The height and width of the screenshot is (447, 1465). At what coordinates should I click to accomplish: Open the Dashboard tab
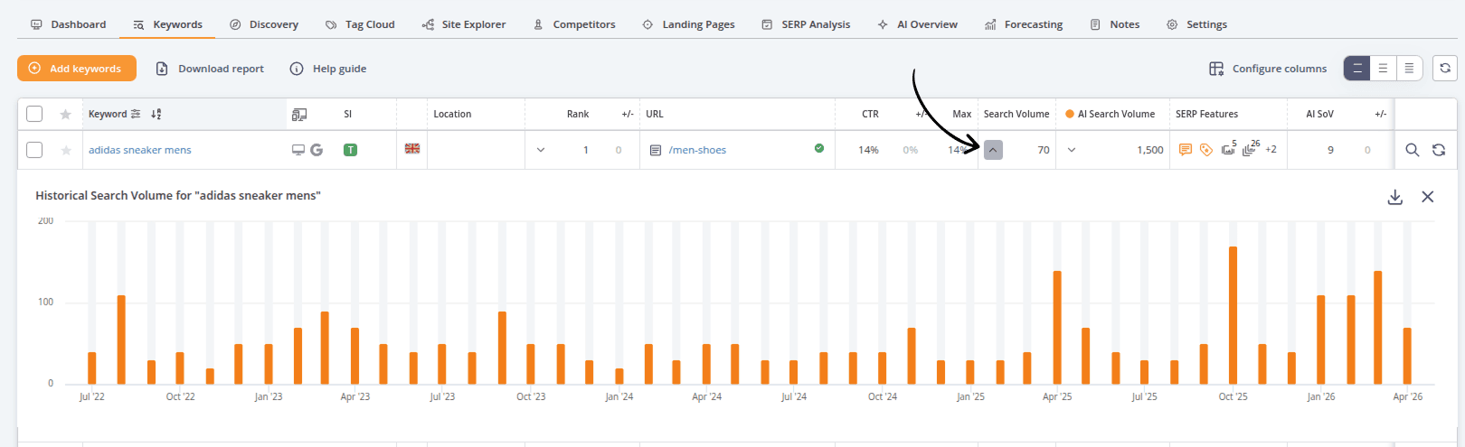click(x=69, y=24)
